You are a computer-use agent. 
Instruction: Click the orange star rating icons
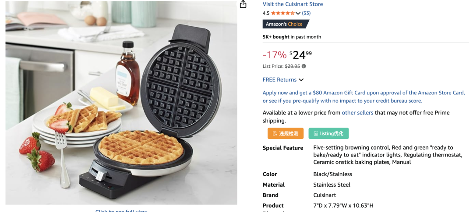click(x=282, y=13)
